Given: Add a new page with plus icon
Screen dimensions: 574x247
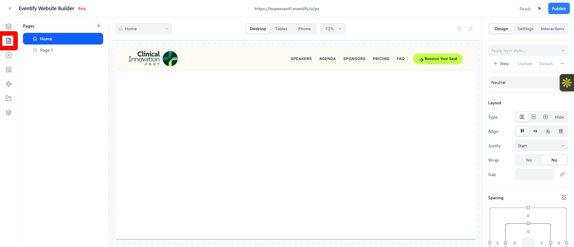Looking at the screenshot, I should coord(99,26).
